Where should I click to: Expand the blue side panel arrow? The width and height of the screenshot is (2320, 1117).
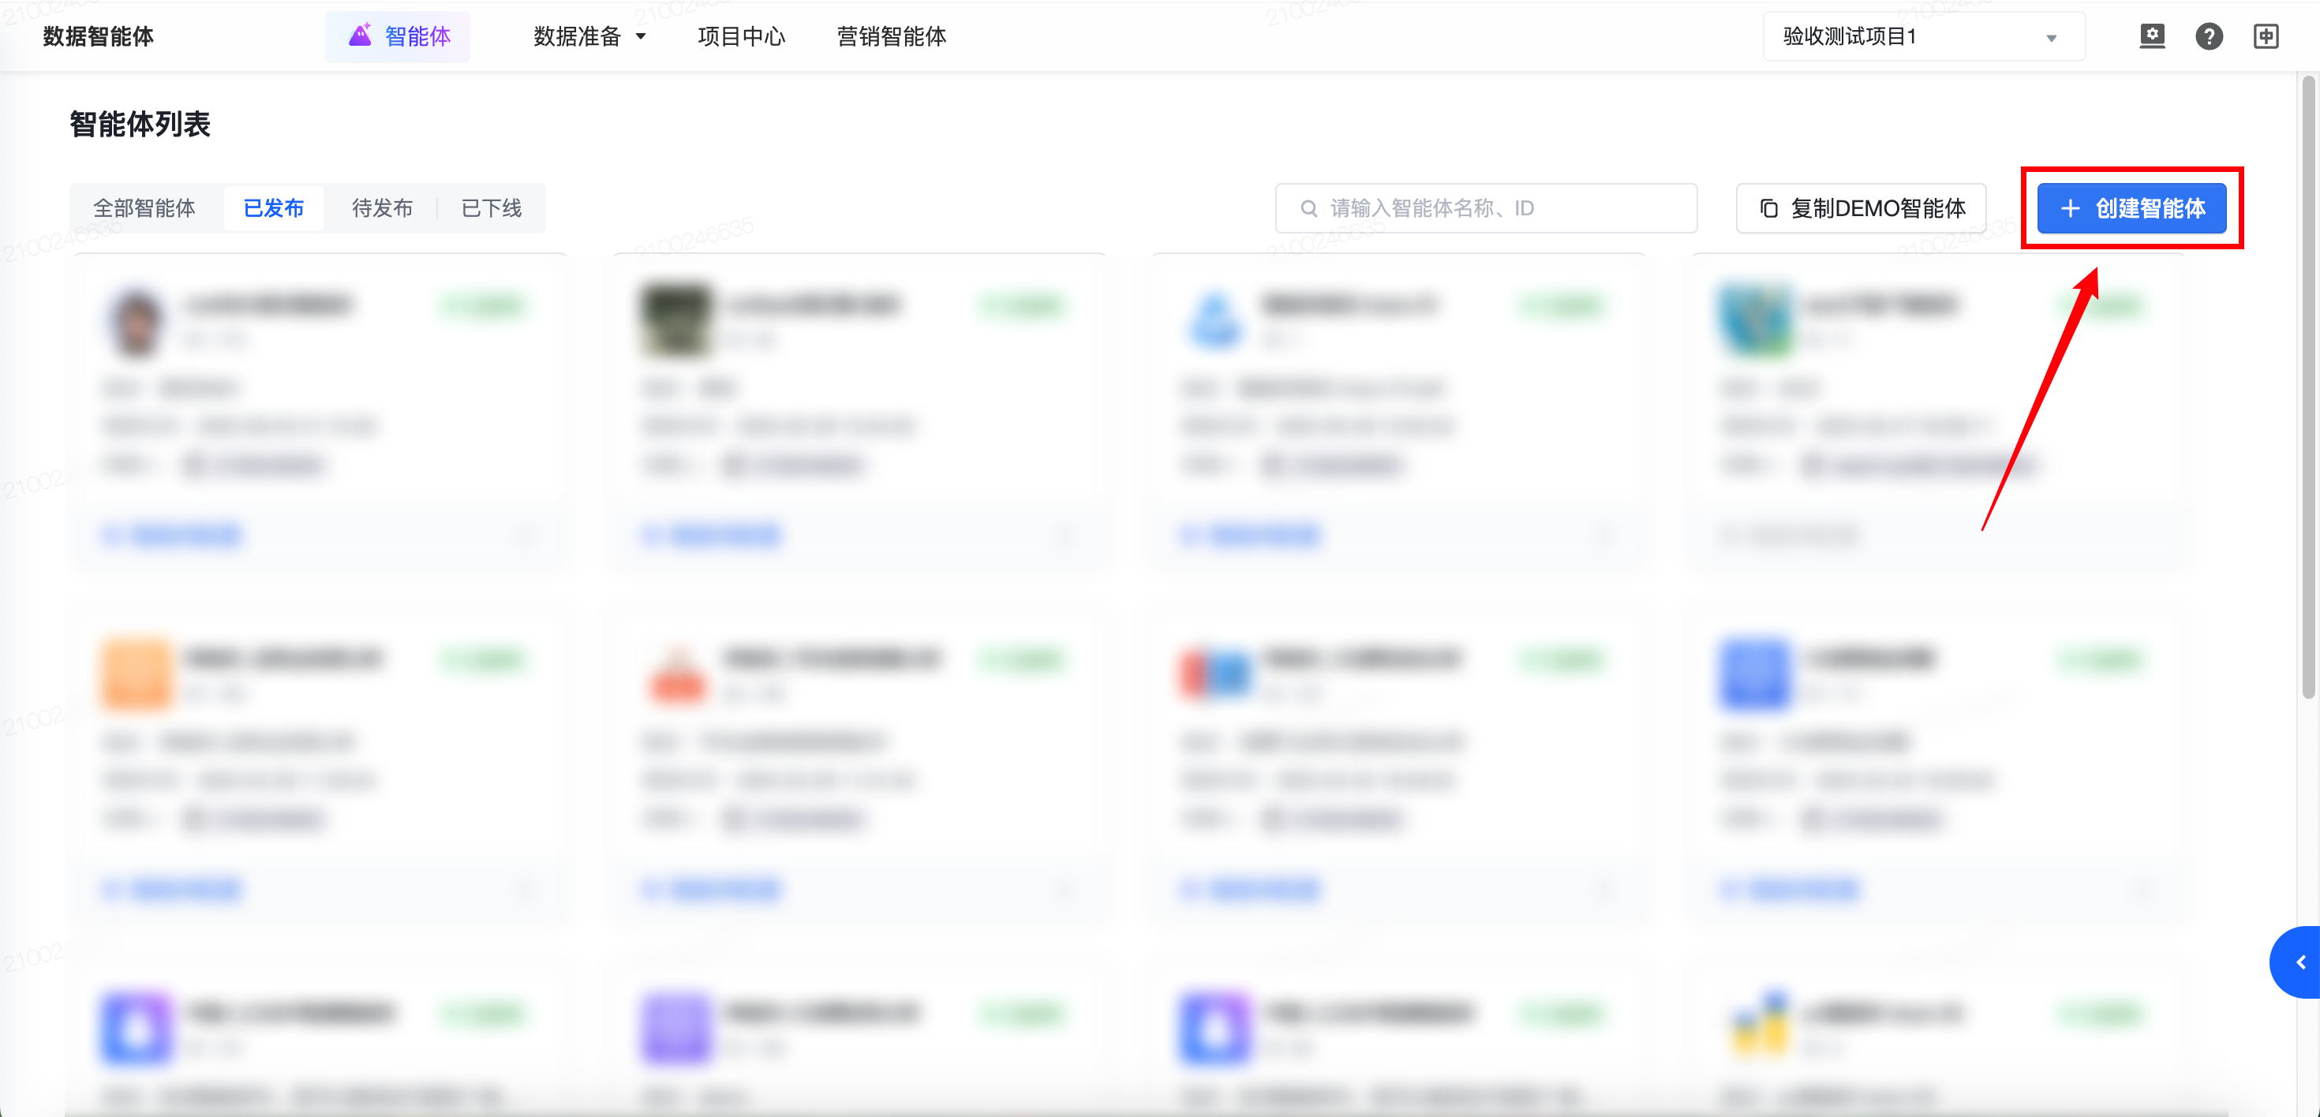coord(2299,962)
